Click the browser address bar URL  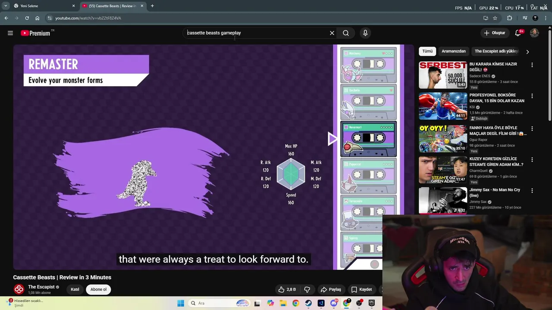[88, 18]
